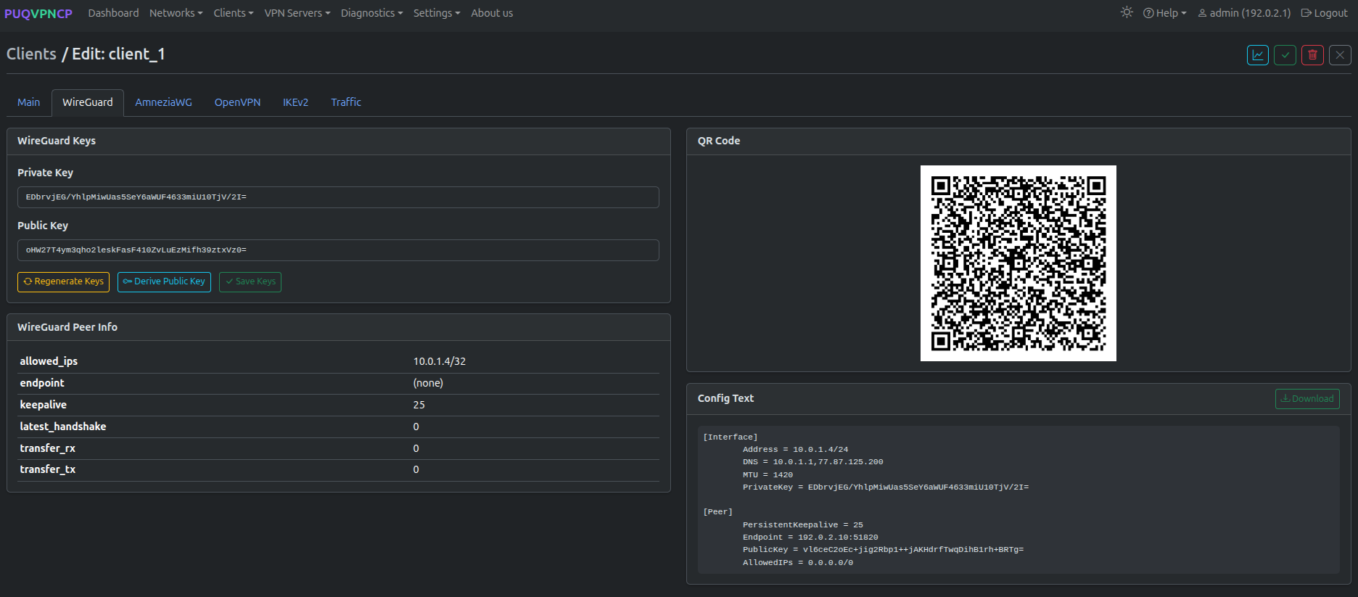Click the Derive Public Key button
This screenshot has height=597, width=1358.
pyautogui.click(x=164, y=281)
